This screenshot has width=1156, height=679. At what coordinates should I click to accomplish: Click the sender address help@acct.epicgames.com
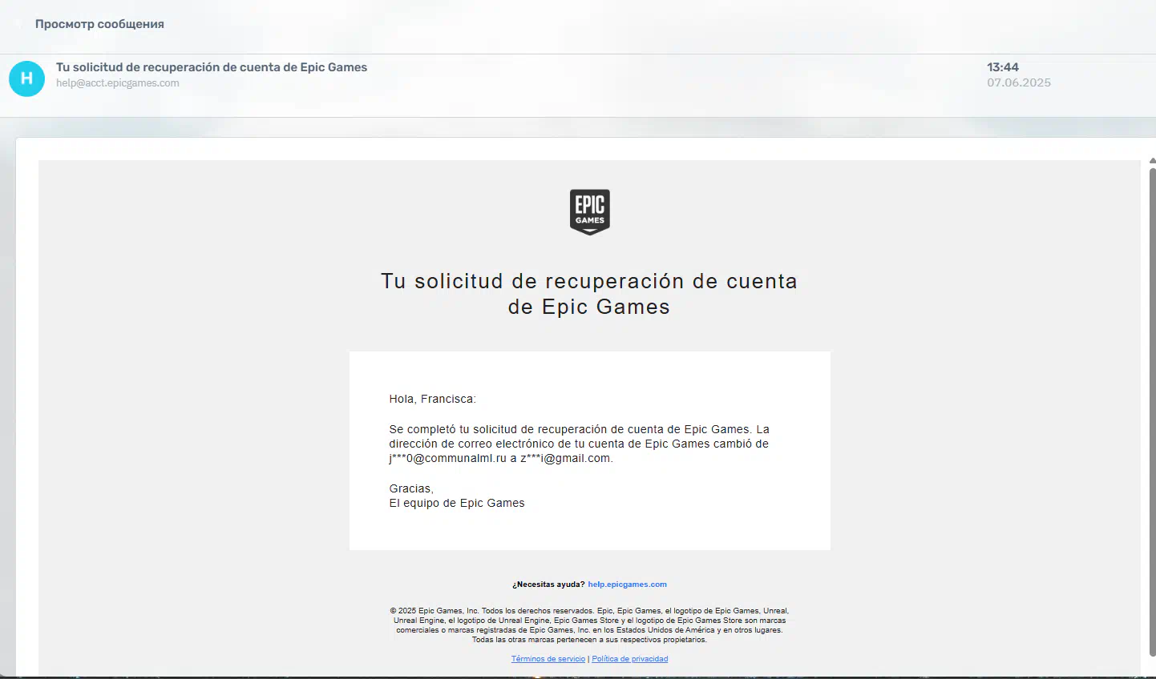click(118, 83)
